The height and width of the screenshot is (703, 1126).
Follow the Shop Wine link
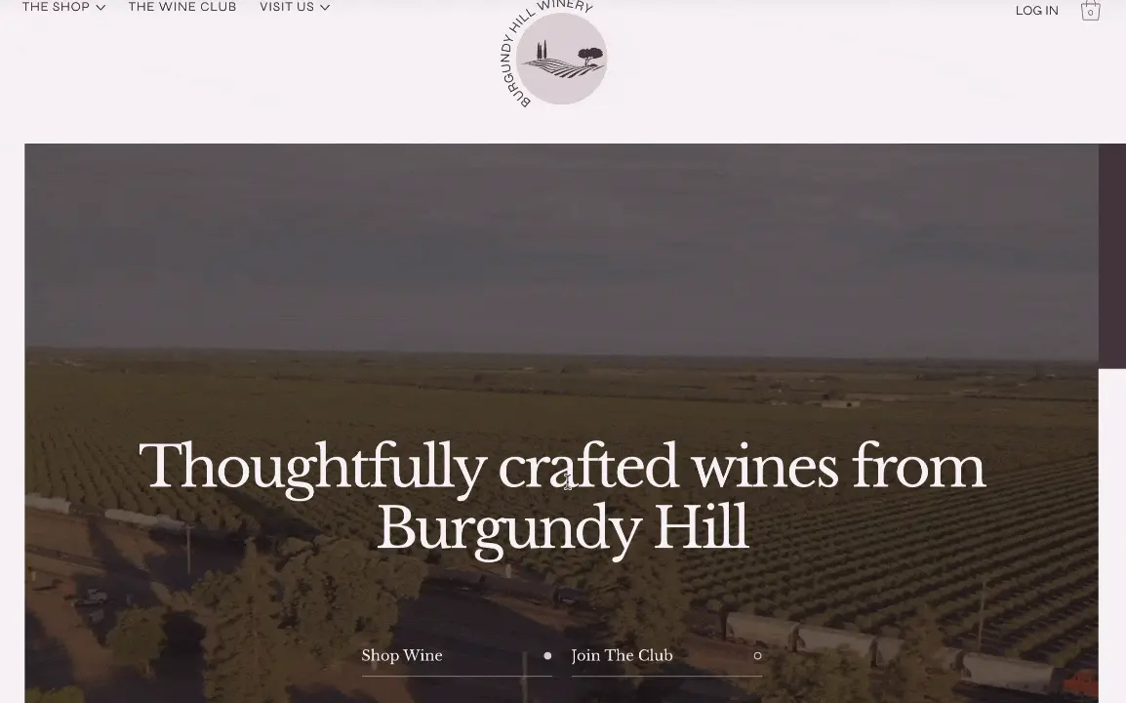[401, 655]
